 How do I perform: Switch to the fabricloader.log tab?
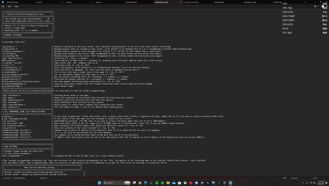click(x=12, y=2)
